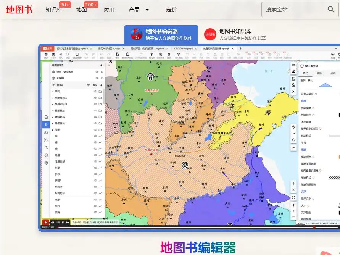The height and width of the screenshot is (255, 340).
Task: Switch to the 属性 properties tab
Action: point(319,73)
